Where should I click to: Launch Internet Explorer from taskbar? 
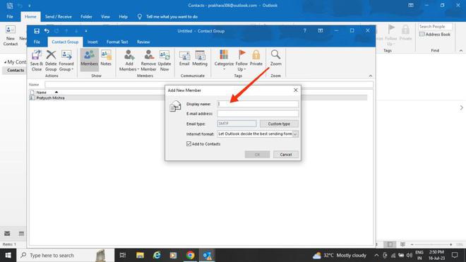[157, 255]
